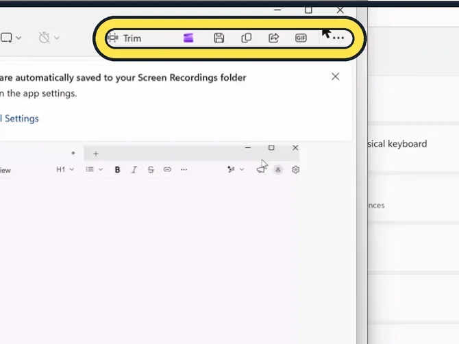Viewport: 459px width, 344px height.
Task: Expand the rewrite tool dropdown chevron
Action: coord(242,169)
